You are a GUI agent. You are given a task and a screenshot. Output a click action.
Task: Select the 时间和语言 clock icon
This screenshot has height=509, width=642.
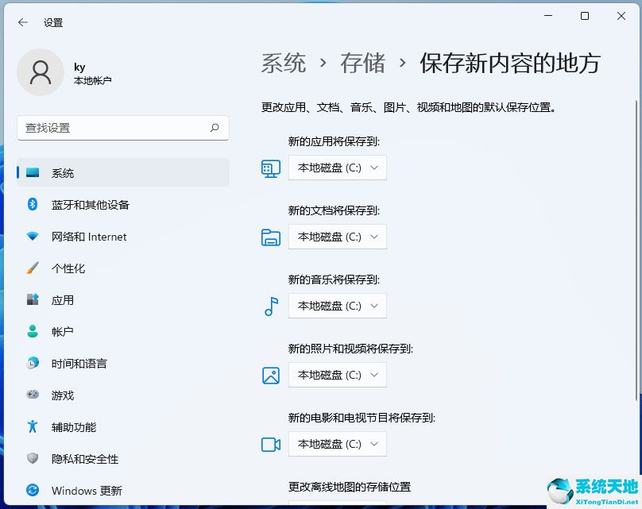[x=33, y=364]
